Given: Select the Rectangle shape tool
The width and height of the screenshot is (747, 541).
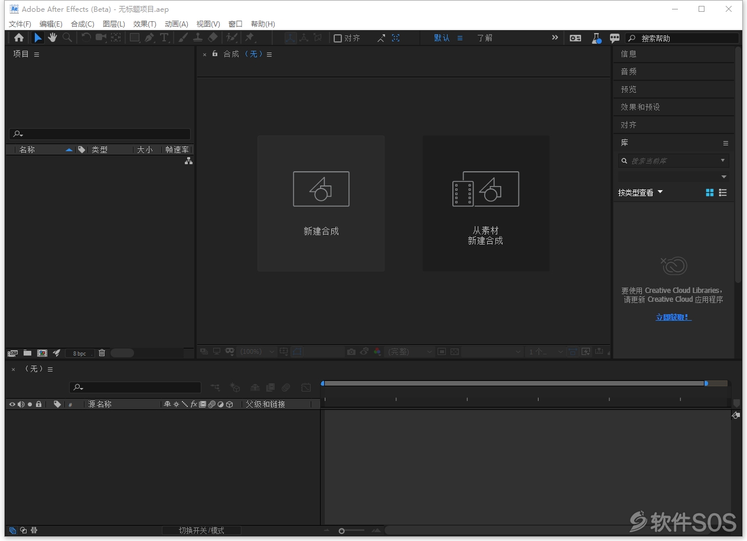Looking at the screenshot, I should [135, 38].
